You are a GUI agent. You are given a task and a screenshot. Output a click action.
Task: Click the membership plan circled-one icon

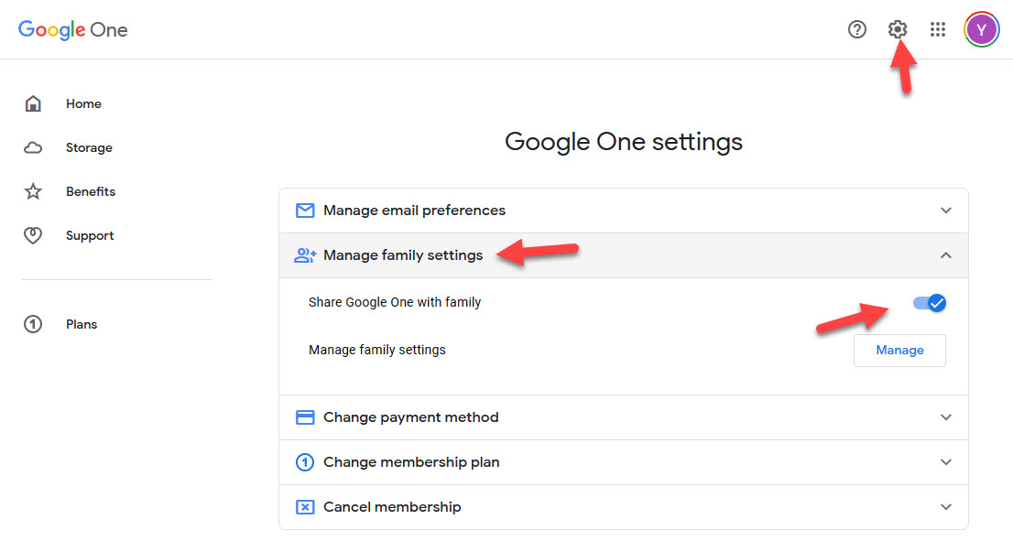point(305,462)
